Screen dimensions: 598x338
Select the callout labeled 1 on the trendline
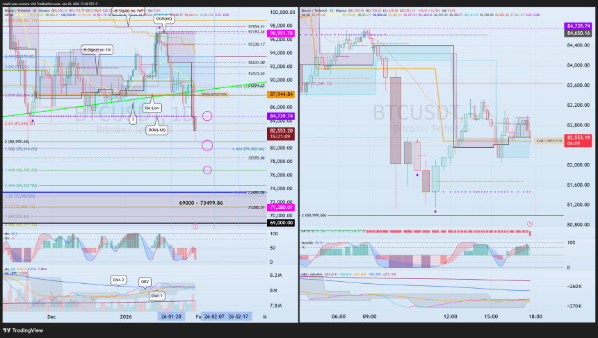pyautogui.click(x=133, y=119)
